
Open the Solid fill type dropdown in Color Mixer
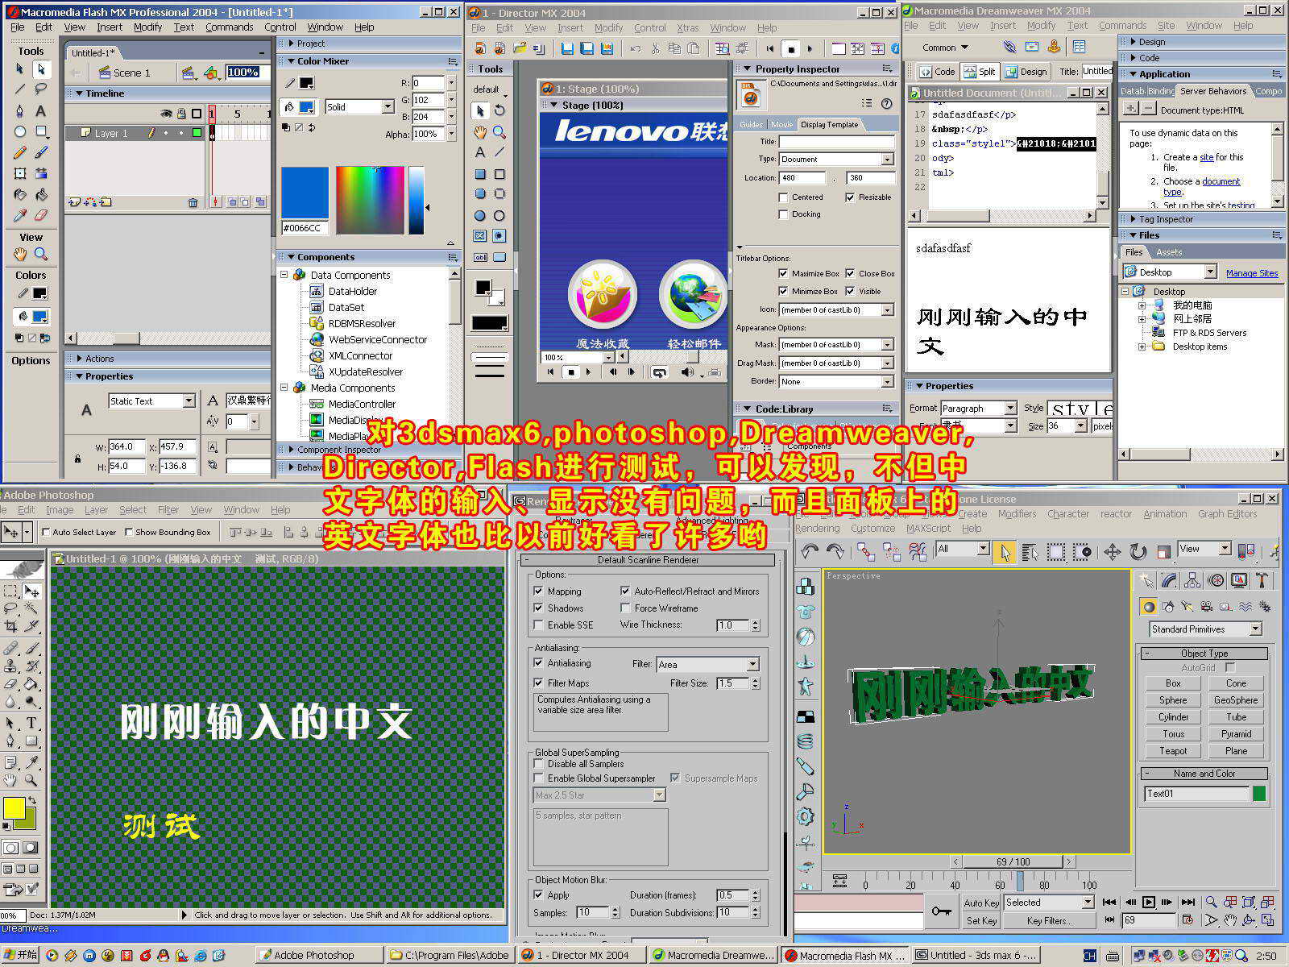(x=359, y=106)
